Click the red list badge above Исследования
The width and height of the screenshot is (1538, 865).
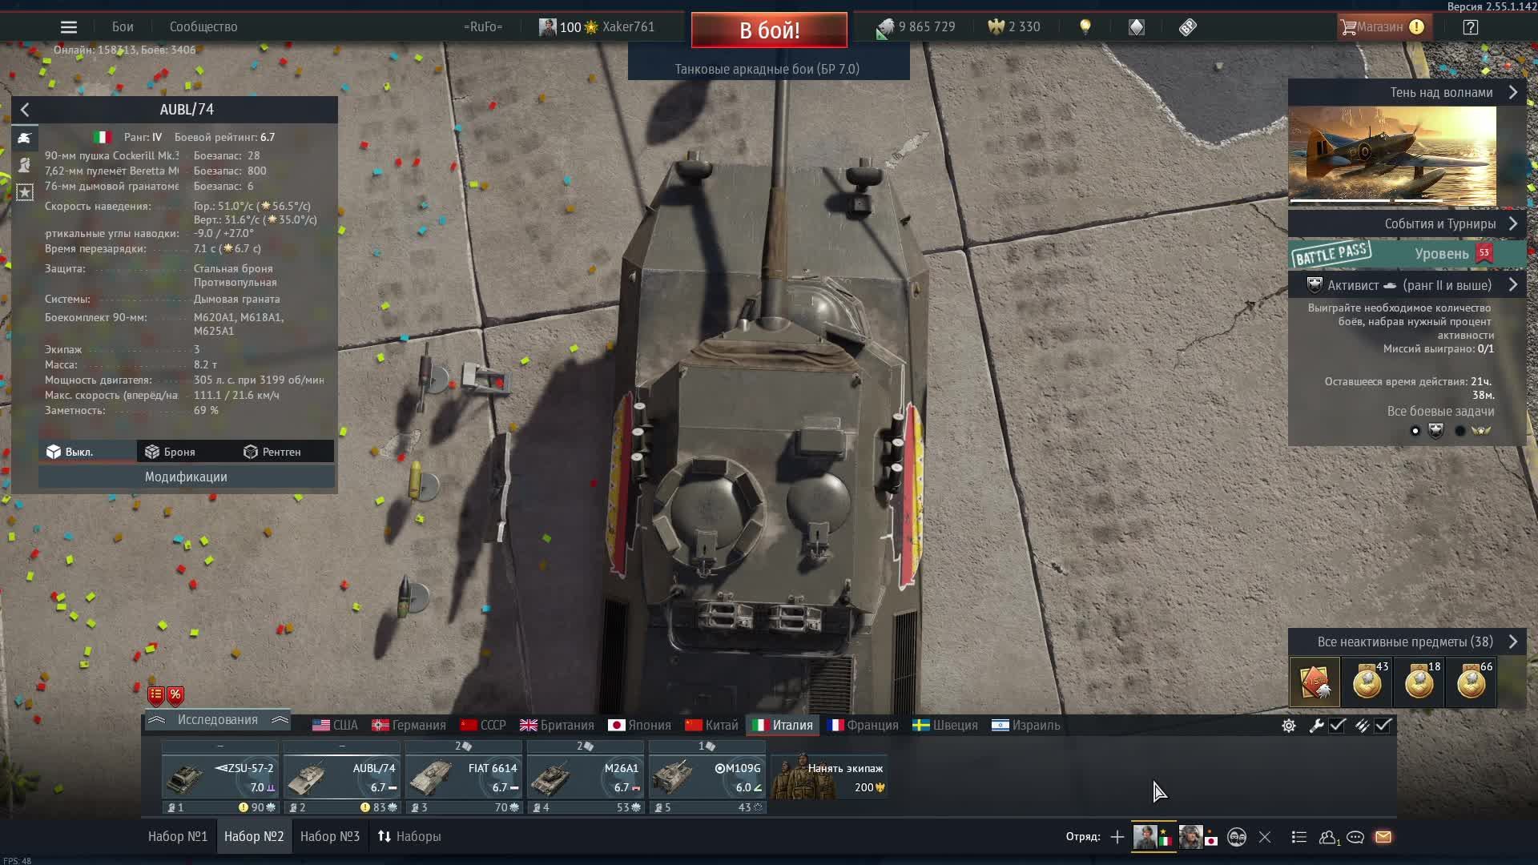coord(156,695)
